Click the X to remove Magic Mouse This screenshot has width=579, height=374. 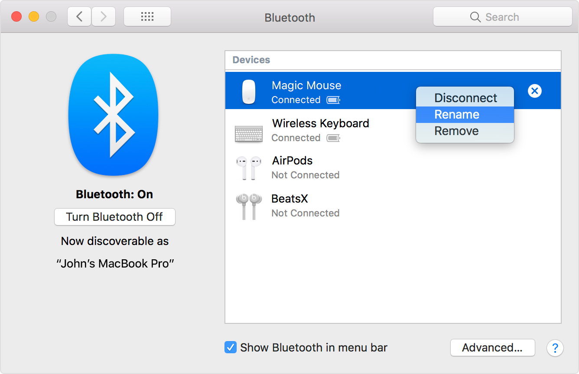[534, 91]
